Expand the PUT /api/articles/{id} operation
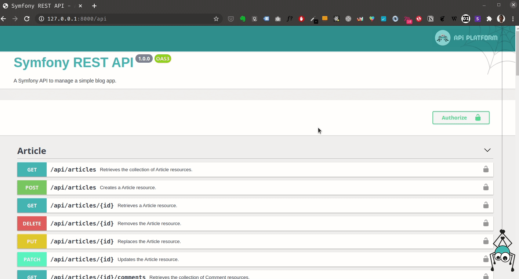 (82, 241)
